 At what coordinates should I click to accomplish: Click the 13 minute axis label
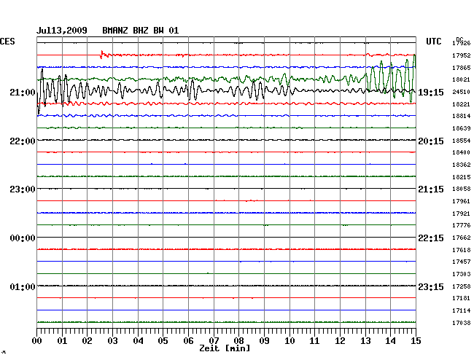tap(365, 341)
